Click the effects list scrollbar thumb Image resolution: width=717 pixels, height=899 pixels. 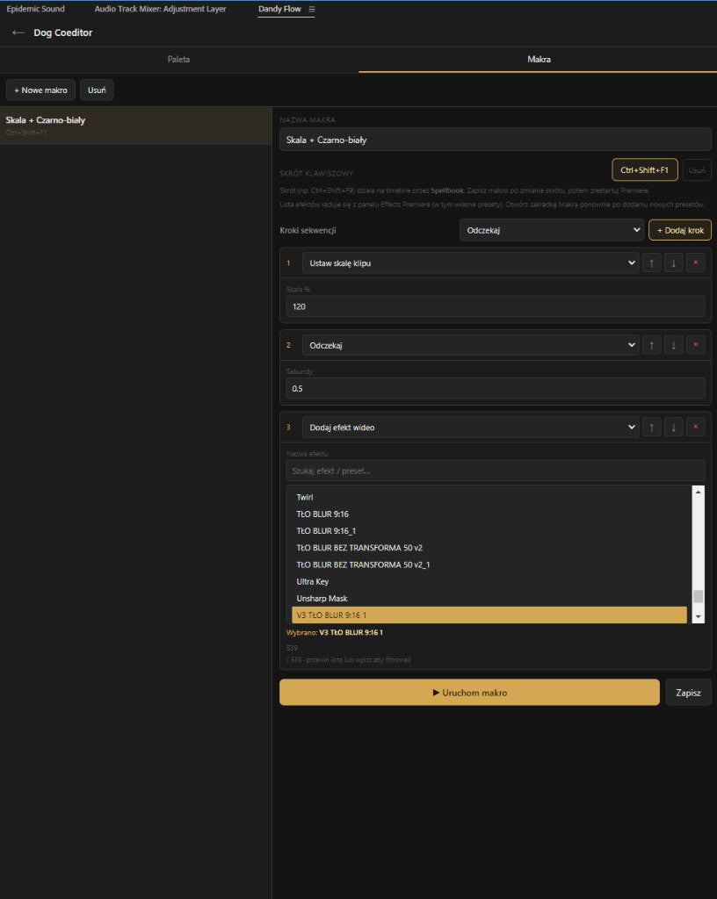click(x=698, y=596)
